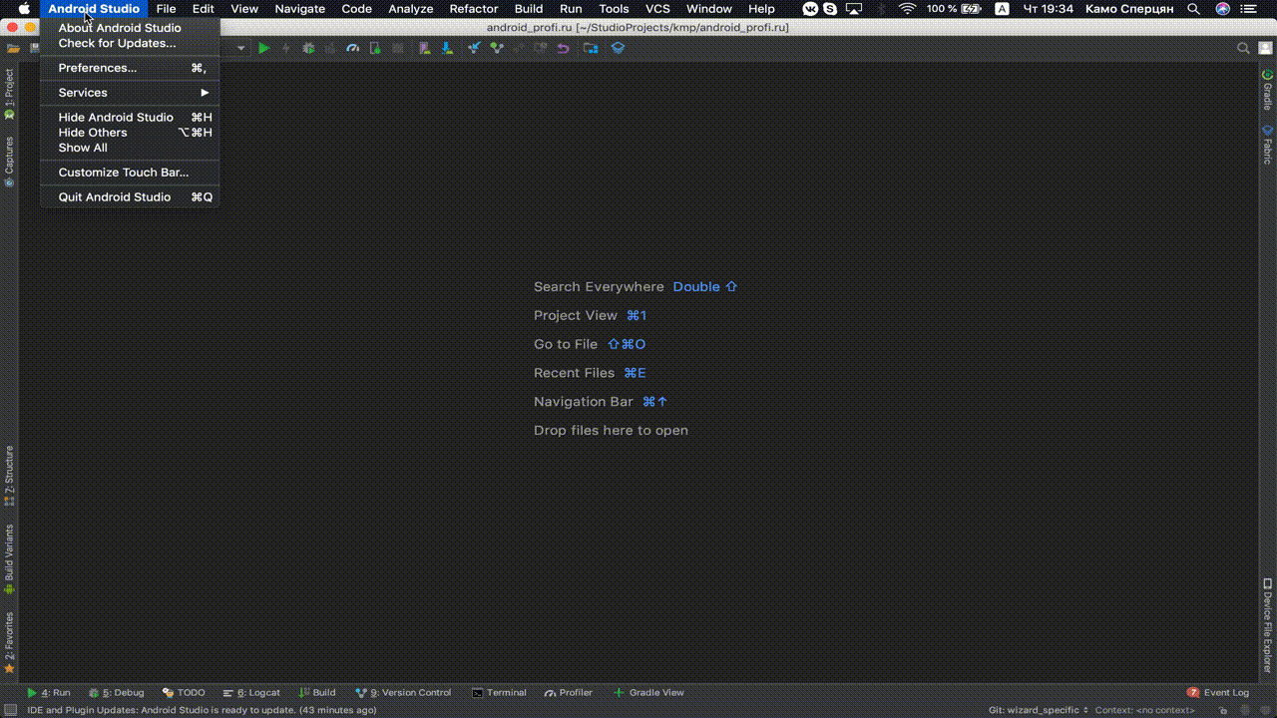Open the run configuration dropdown arrow
This screenshot has height=718, width=1277.
pyautogui.click(x=240, y=48)
